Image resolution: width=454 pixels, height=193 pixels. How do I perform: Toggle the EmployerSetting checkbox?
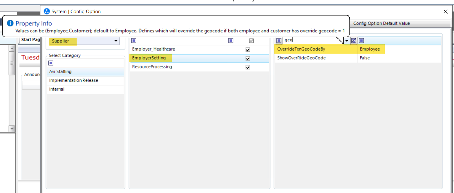pyautogui.click(x=248, y=58)
